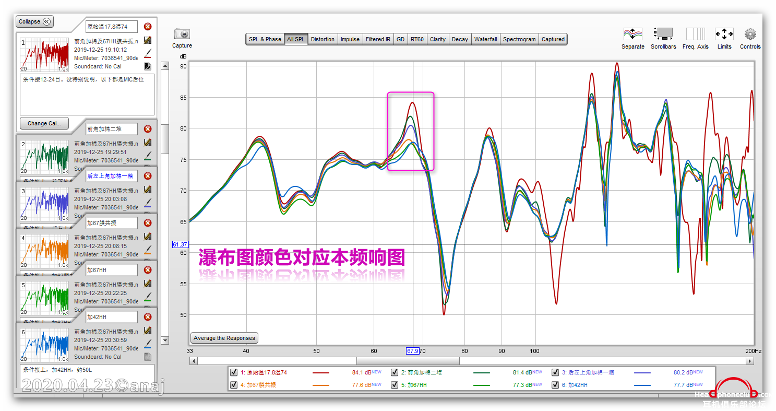The height and width of the screenshot is (411, 776).
Task: Open the Decay tab
Action: pos(460,39)
